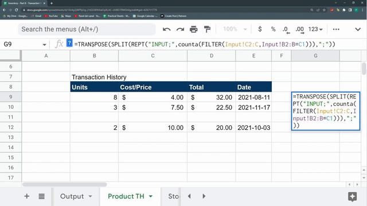
Task: Select column G header
Action: point(315,56)
